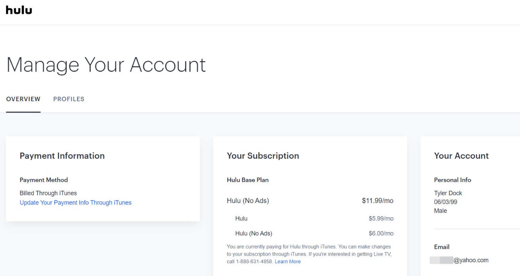Click the Email label
The image size is (520, 276).
click(x=442, y=247)
